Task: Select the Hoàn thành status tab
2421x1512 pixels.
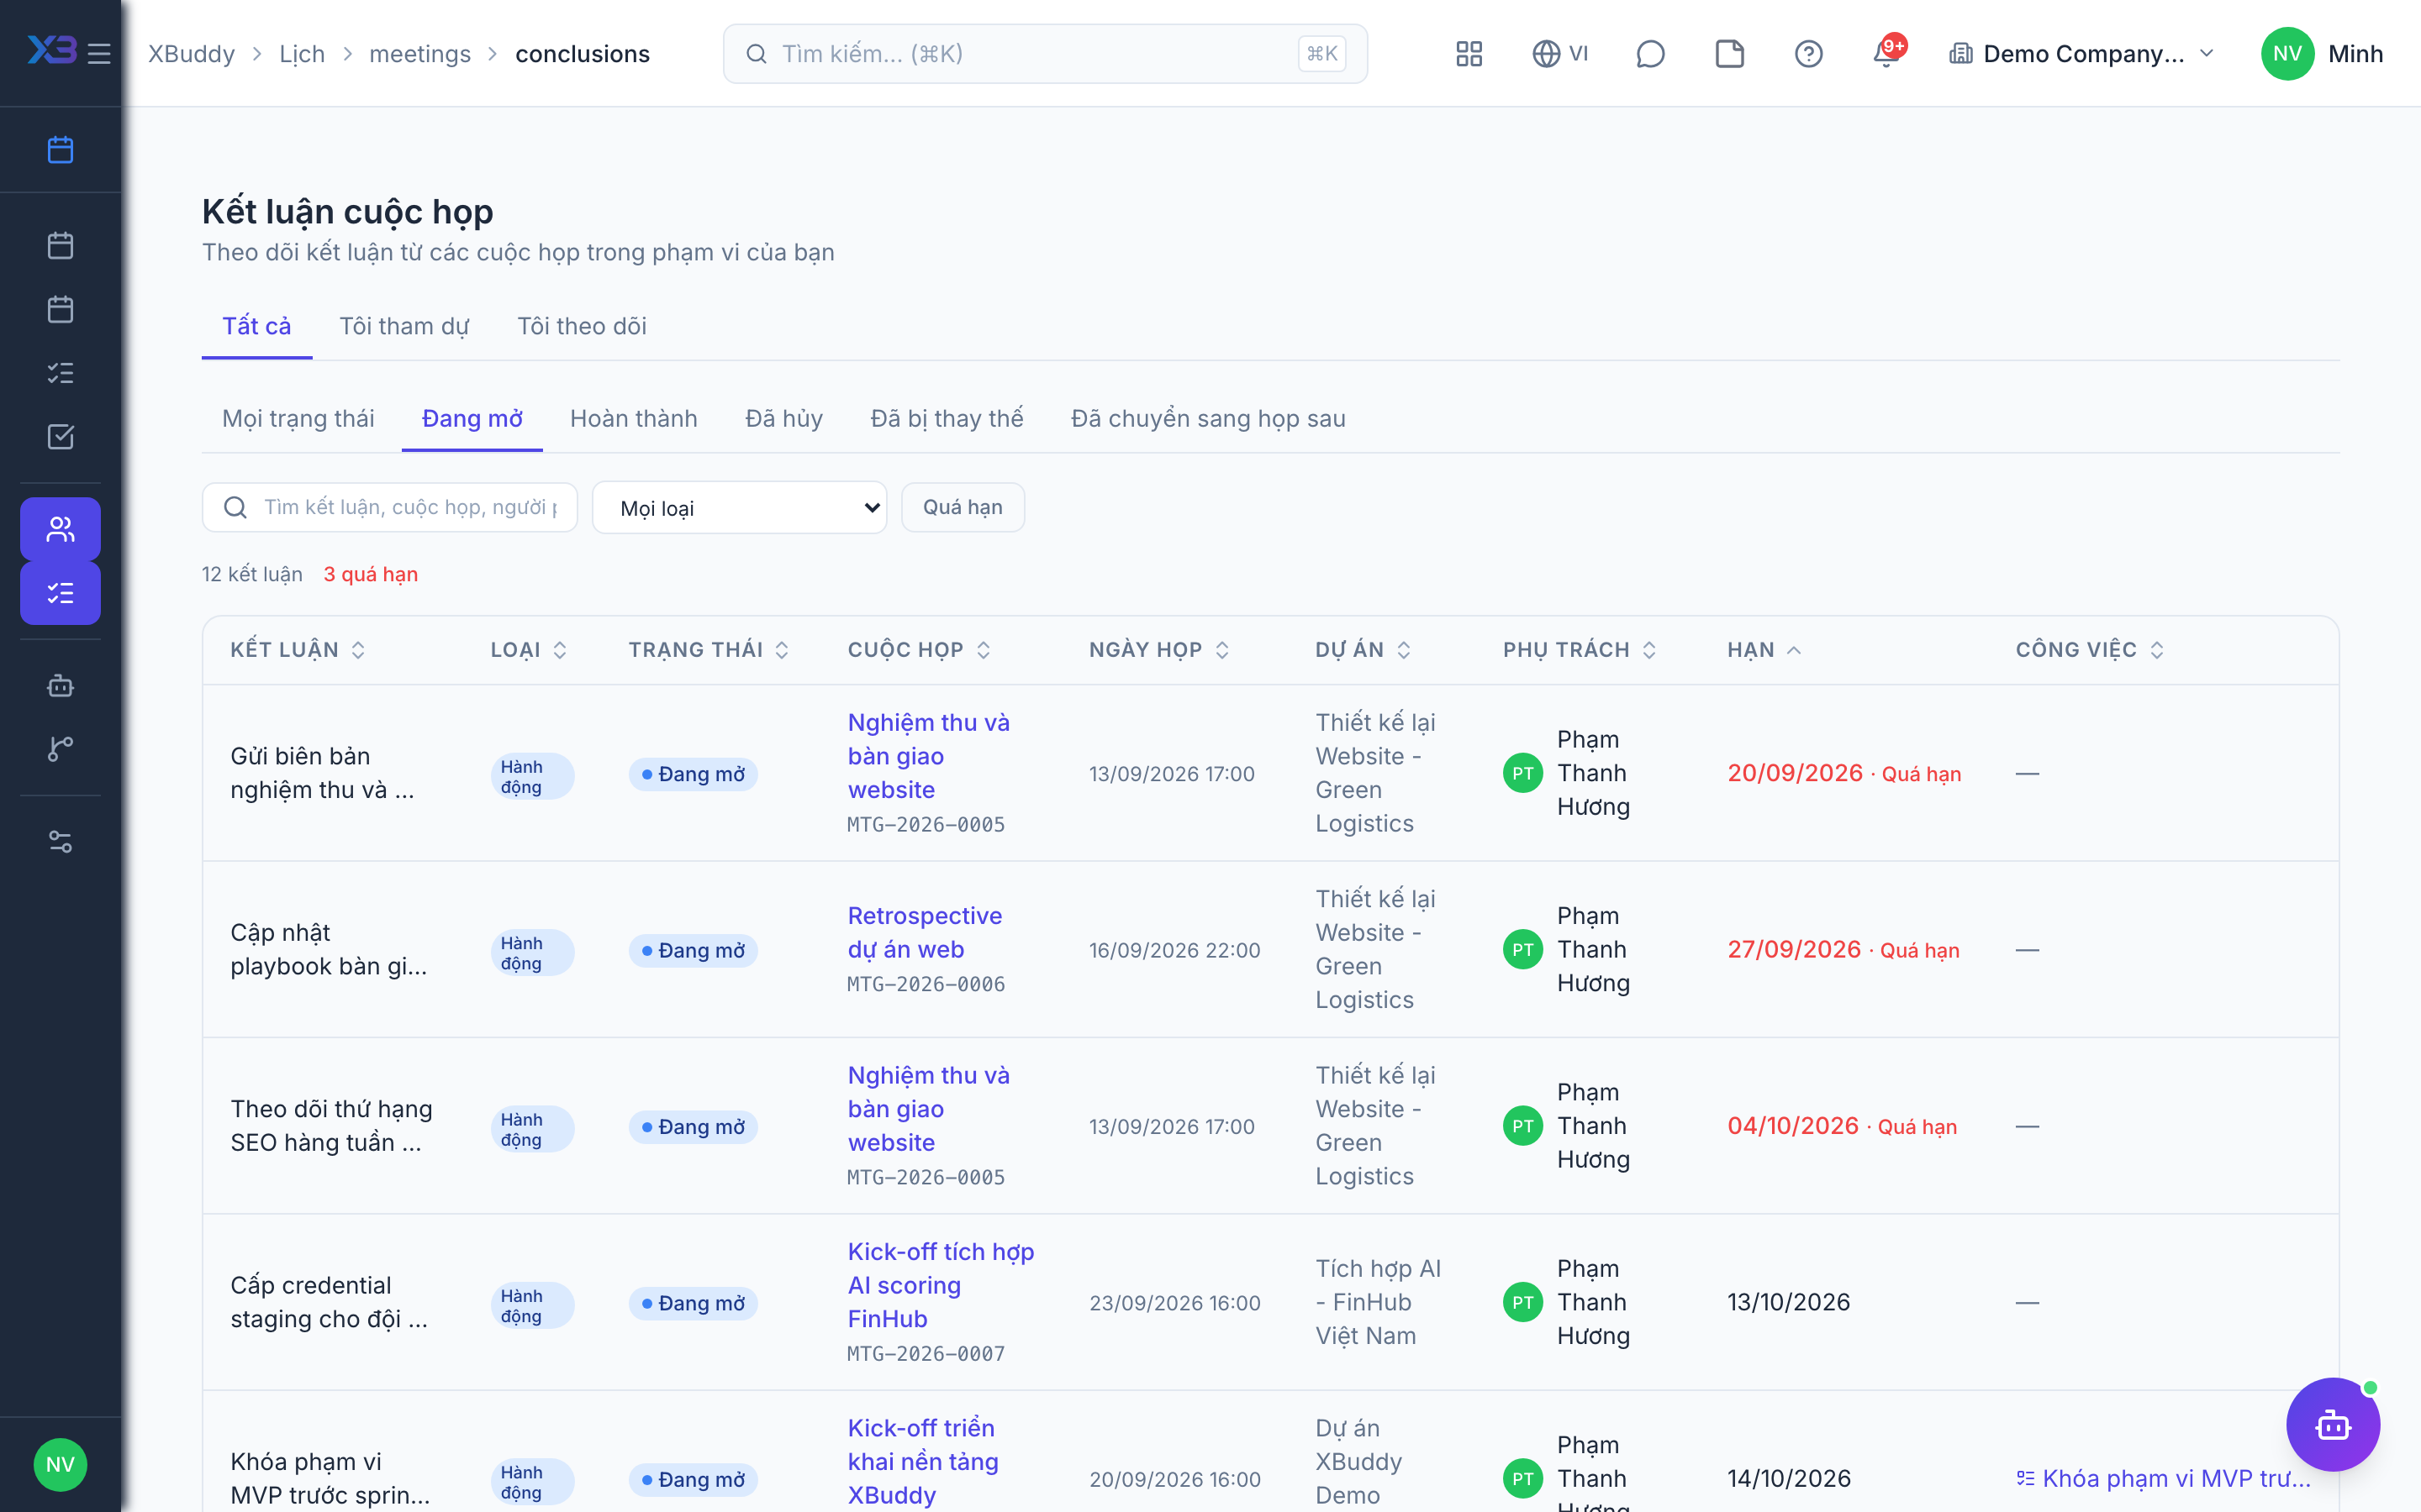Action: point(633,418)
